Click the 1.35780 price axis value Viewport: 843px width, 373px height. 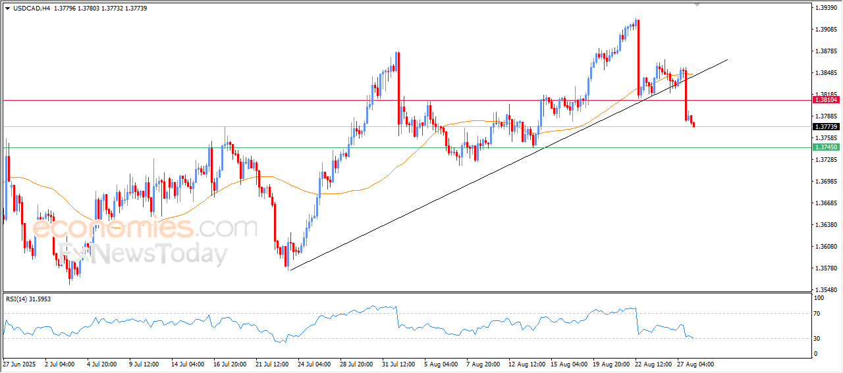[x=826, y=268]
